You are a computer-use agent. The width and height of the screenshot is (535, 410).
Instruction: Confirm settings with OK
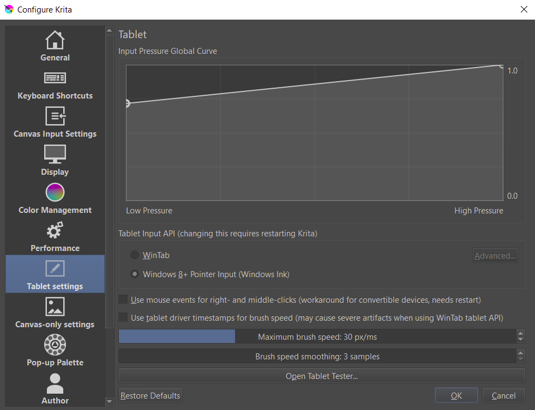456,395
